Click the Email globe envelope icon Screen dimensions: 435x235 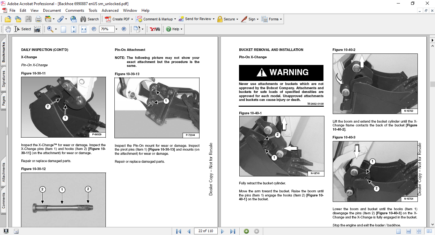tap(73, 19)
